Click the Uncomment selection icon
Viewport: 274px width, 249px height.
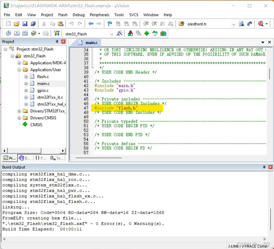(171, 24)
